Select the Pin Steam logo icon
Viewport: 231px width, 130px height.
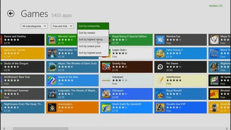click(x=160, y=67)
